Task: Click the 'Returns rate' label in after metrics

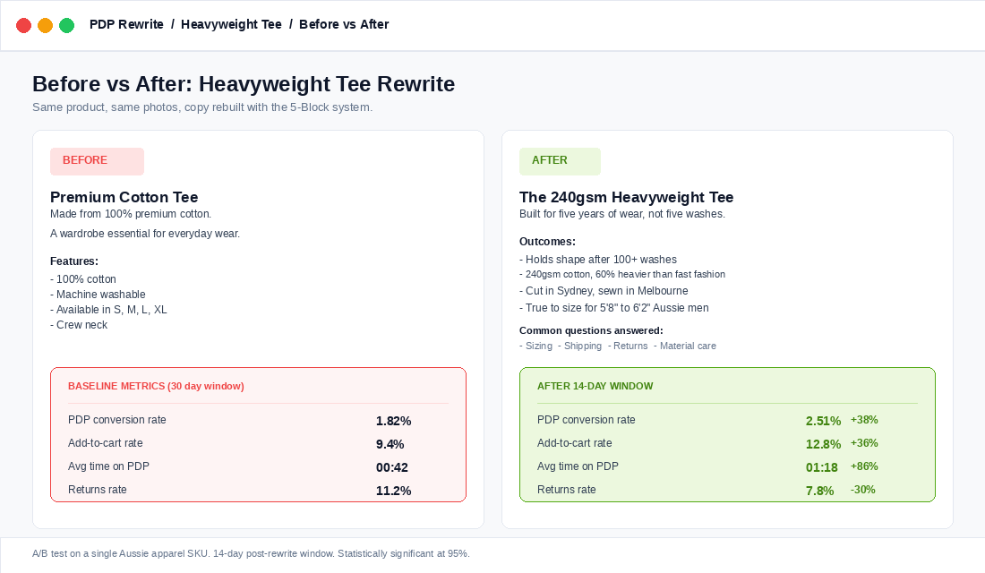Action: pyautogui.click(x=567, y=490)
